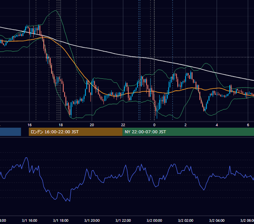Click the upper time axis label 22
Image resolution: width=254 pixels, height=224 pixels.
coord(123,125)
